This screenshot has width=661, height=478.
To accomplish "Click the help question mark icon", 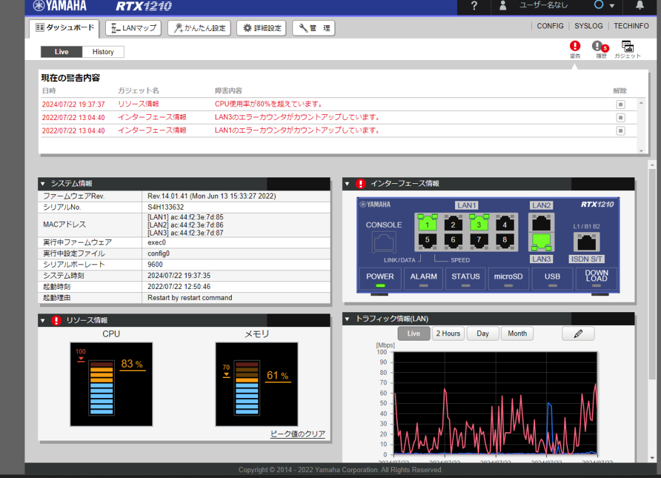I will tap(474, 6).
